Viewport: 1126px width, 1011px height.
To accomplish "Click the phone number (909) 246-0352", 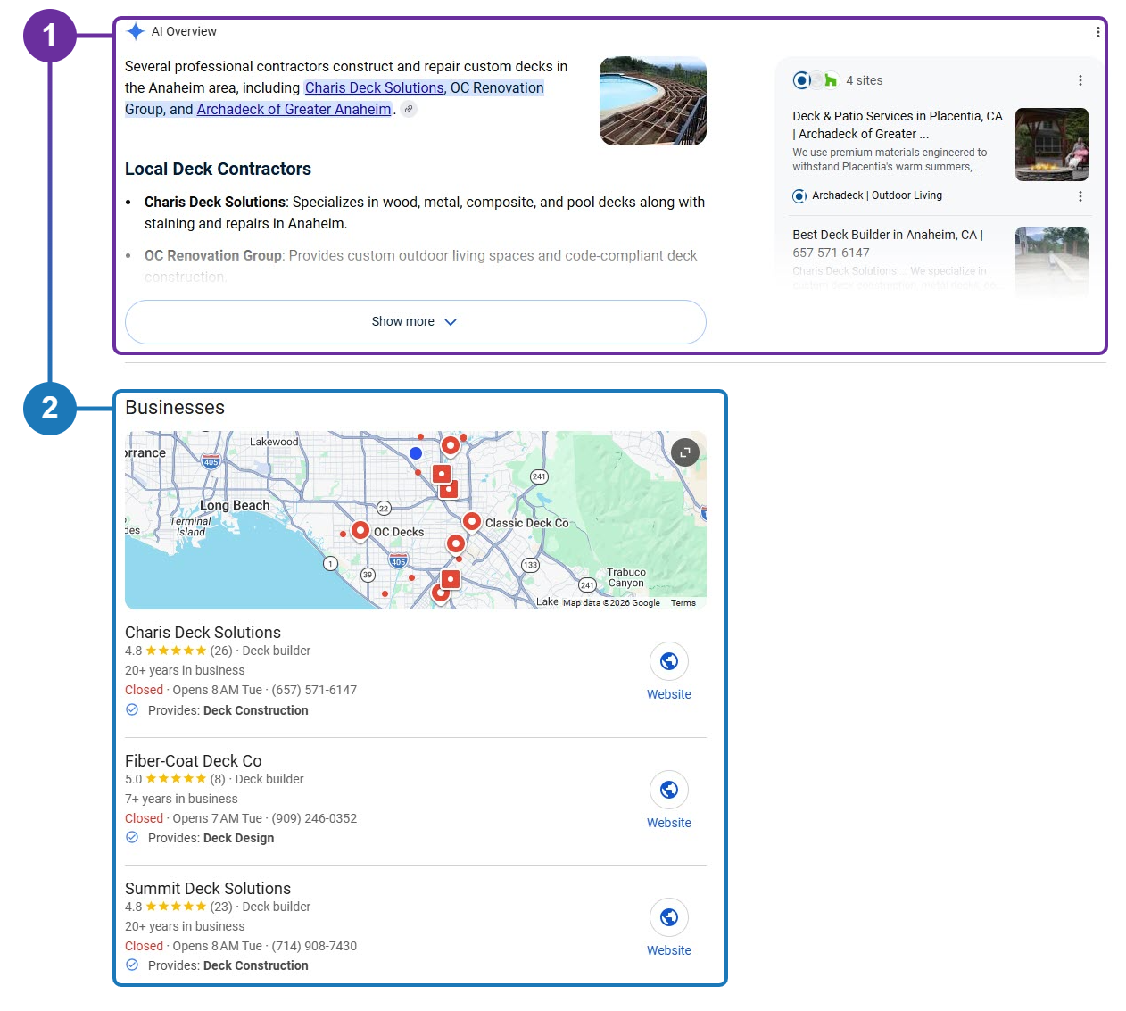I will click(314, 818).
